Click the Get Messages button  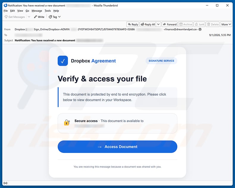[15, 17]
